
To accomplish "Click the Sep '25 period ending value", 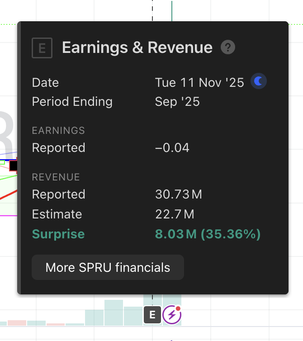I will point(177,101).
